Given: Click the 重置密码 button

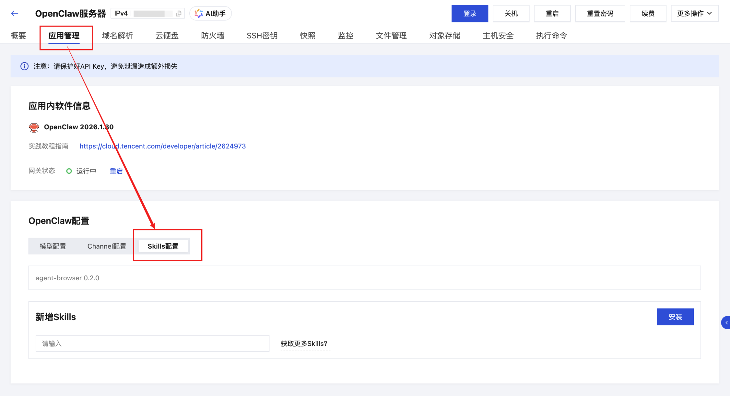Looking at the screenshot, I should [600, 13].
